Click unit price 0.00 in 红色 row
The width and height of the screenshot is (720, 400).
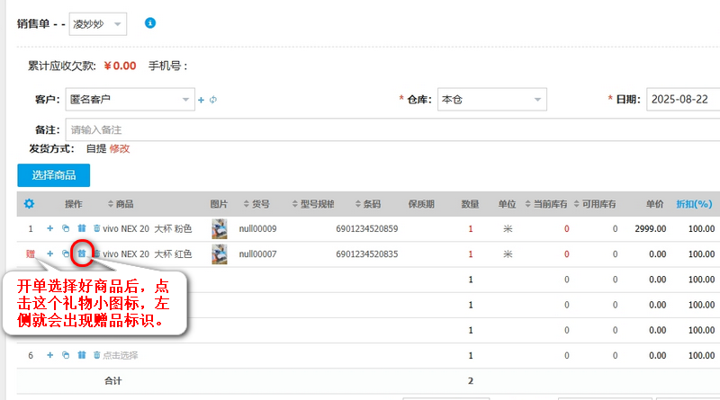(x=657, y=253)
